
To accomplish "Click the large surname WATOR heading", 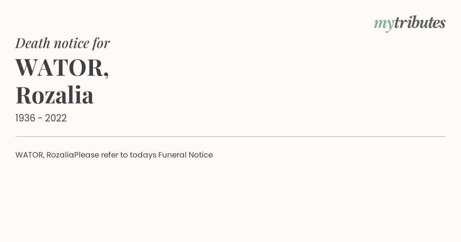I will (x=62, y=67).
